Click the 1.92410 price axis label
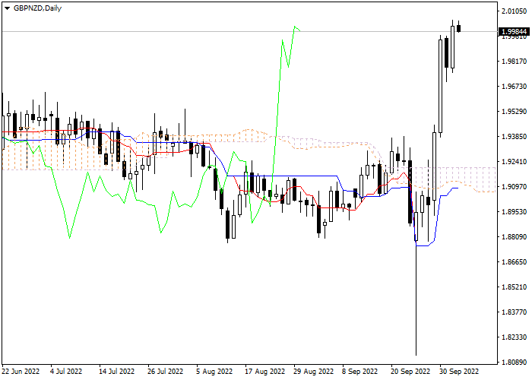Viewport: 532px width, 380px height. (514, 161)
